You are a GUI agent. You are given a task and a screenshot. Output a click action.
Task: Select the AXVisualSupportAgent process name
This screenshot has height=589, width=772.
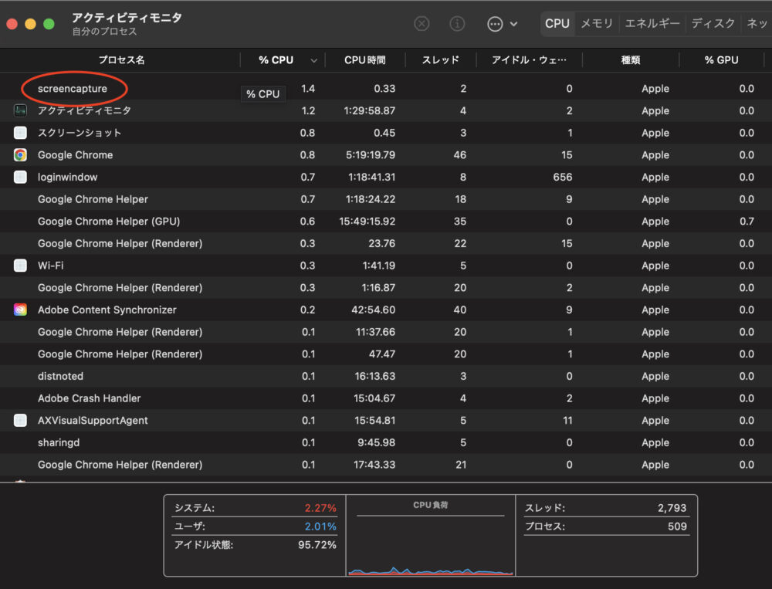(x=93, y=421)
